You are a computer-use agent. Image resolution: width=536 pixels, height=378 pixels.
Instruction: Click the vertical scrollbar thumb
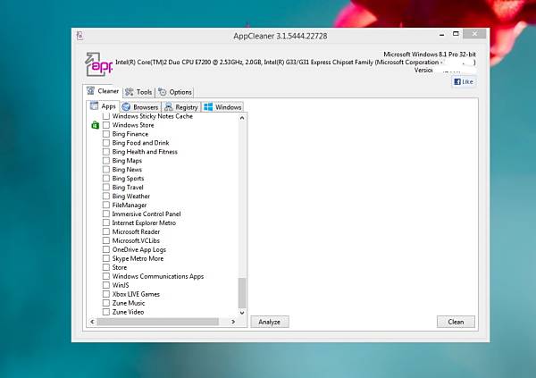242,293
